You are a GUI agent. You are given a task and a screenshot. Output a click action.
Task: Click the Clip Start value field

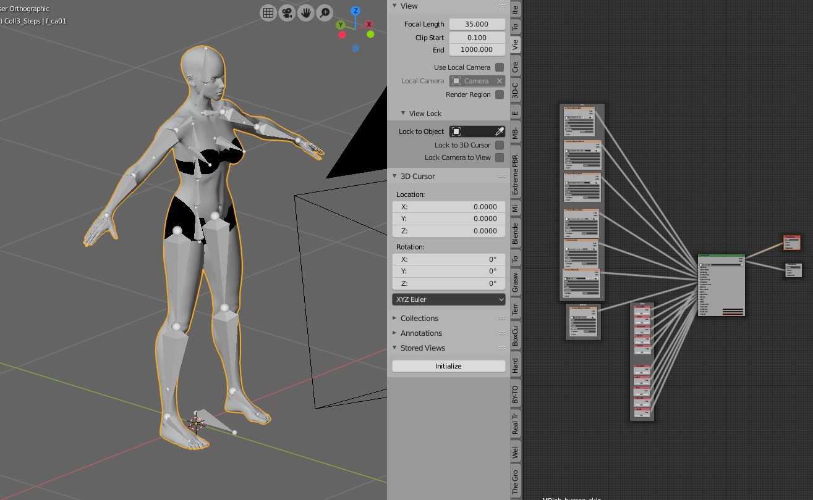[x=477, y=38]
